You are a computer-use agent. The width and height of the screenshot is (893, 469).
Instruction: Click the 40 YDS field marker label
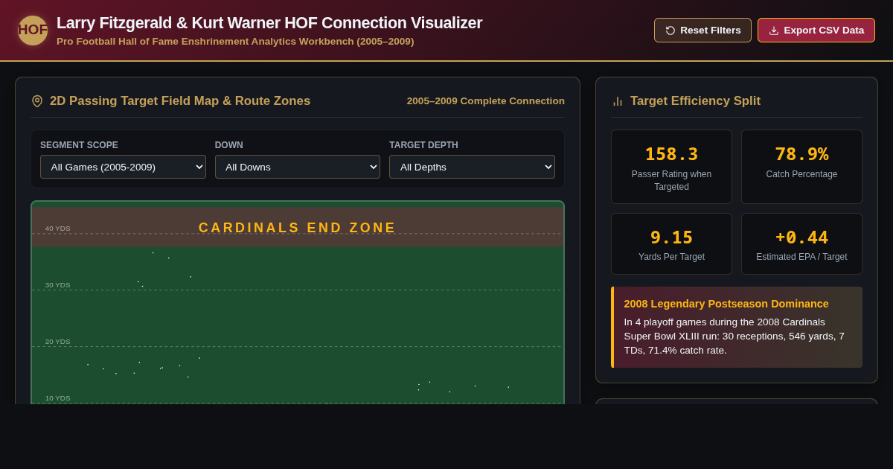tap(57, 229)
